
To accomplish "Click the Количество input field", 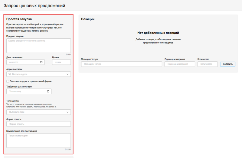I will 208,64.
